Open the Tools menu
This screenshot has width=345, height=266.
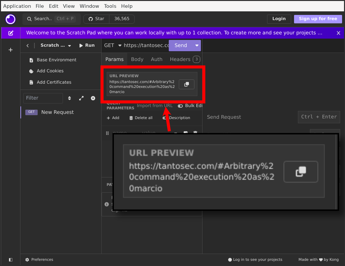tap(110, 6)
